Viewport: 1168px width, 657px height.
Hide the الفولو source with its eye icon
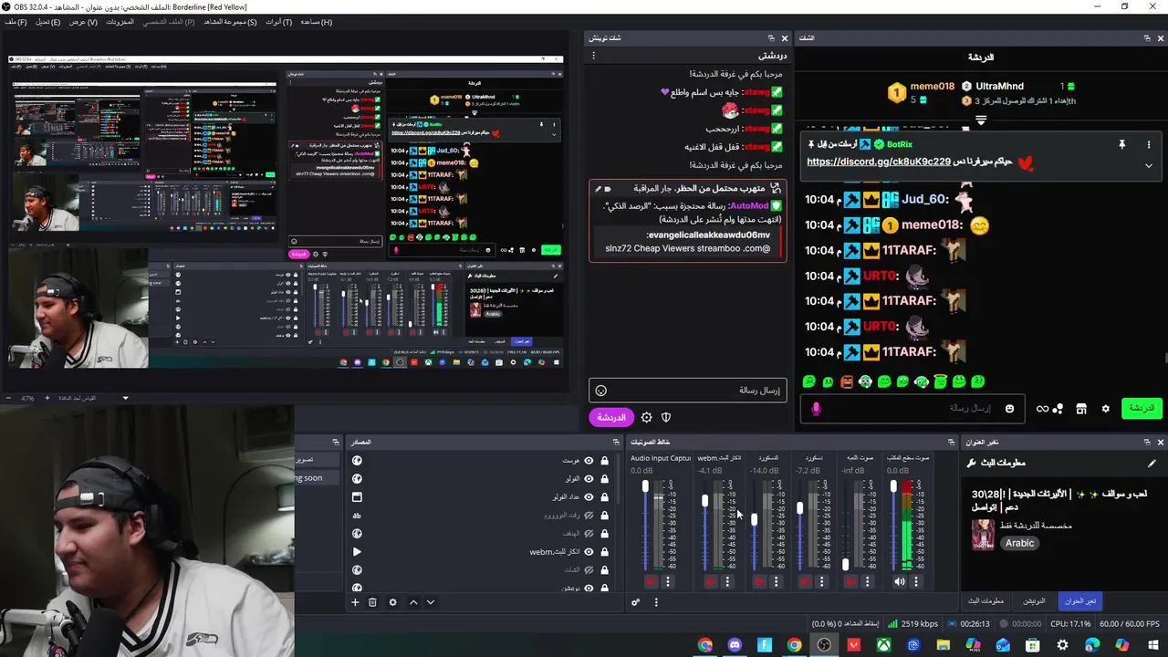pos(589,479)
